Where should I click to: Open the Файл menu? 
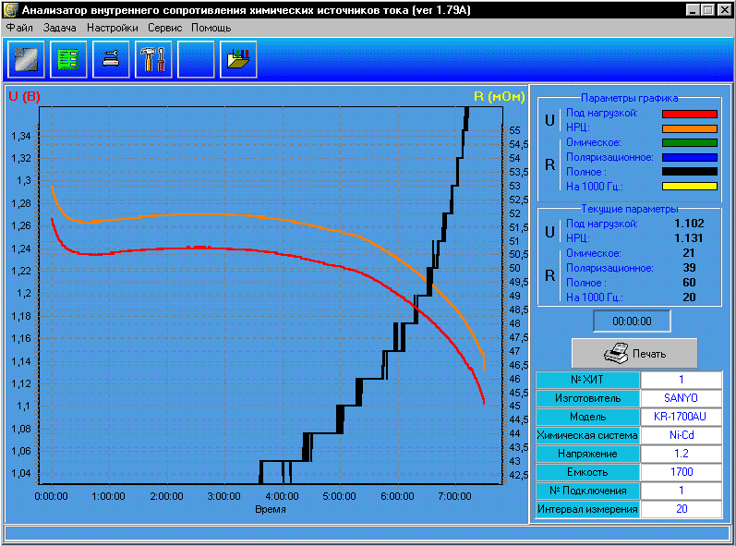[19, 28]
